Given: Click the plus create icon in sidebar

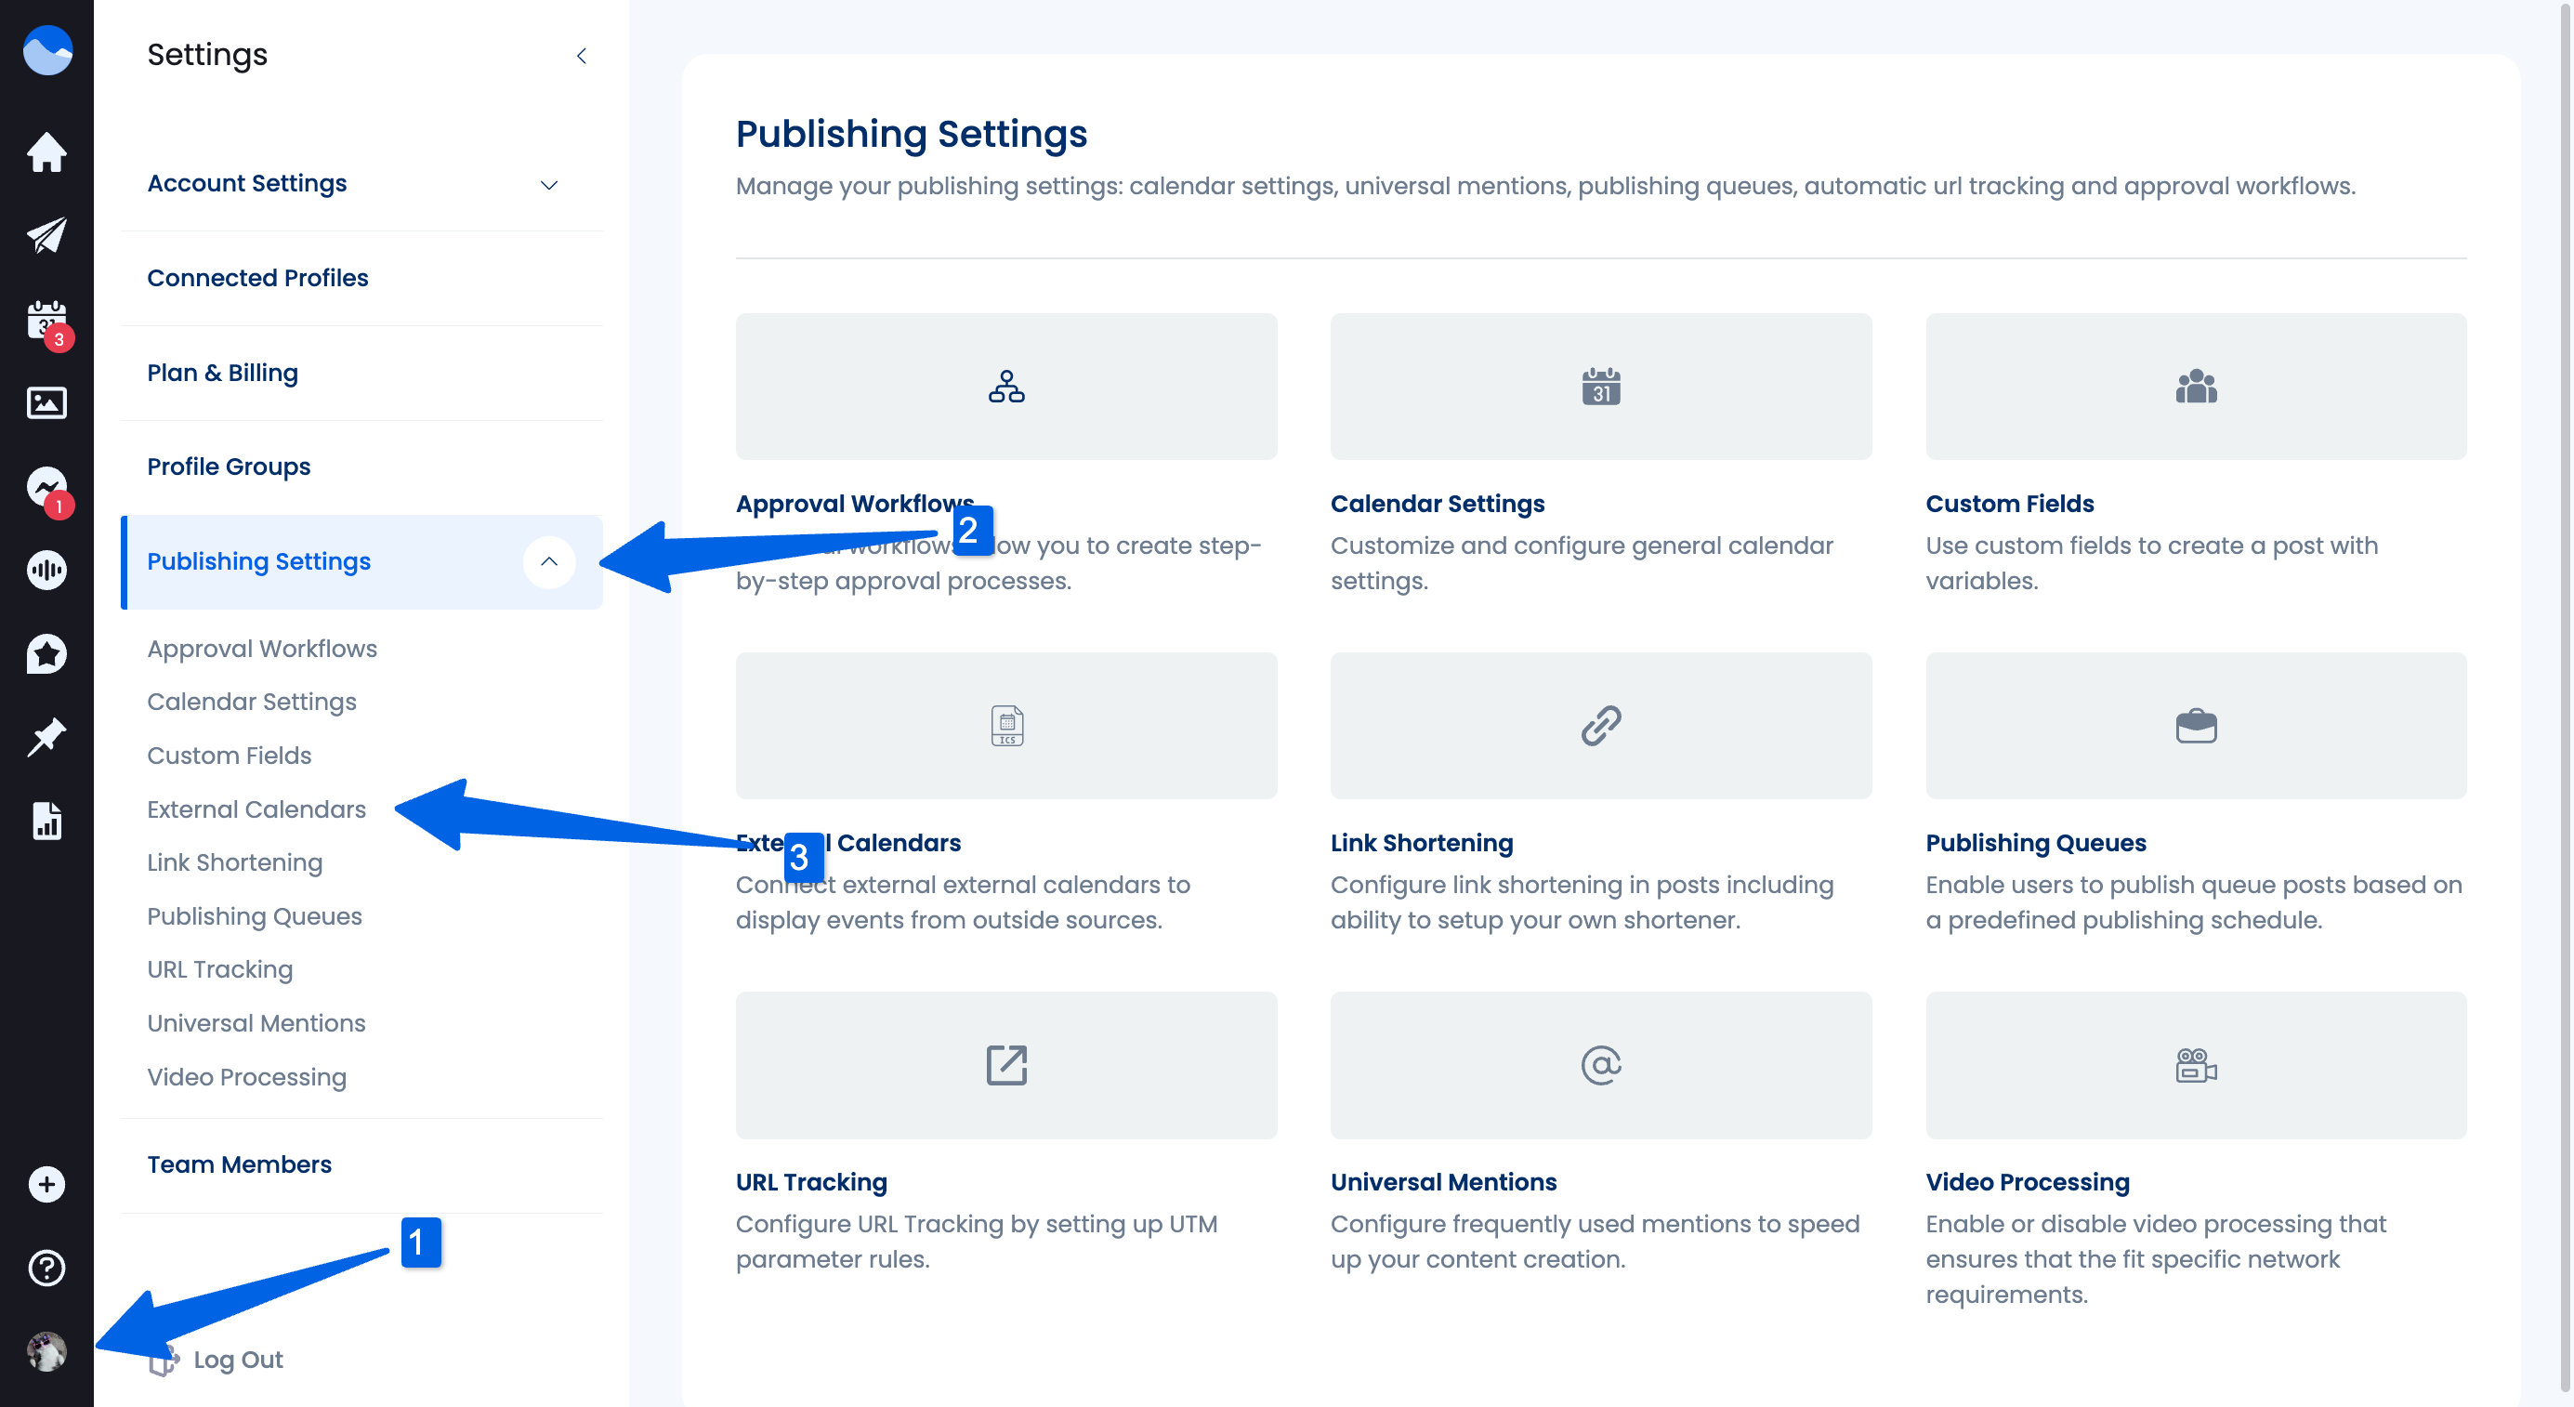Looking at the screenshot, I should tap(46, 1184).
